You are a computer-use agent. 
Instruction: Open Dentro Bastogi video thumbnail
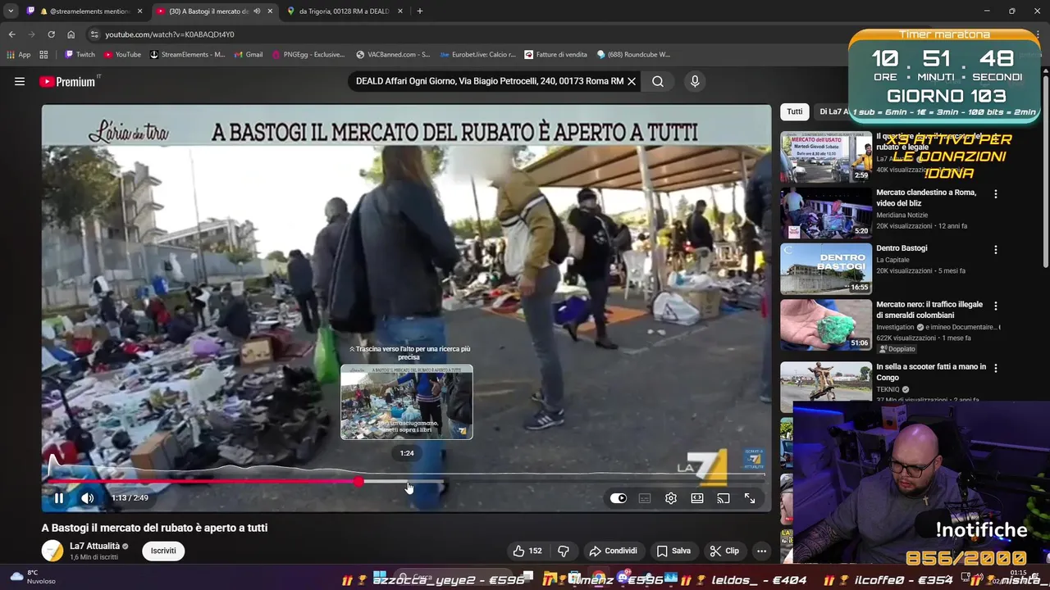pyautogui.click(x=826, y=269)
